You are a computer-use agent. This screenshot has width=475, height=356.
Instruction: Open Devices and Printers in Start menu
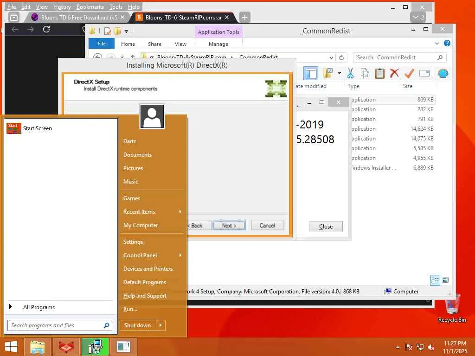148,268
